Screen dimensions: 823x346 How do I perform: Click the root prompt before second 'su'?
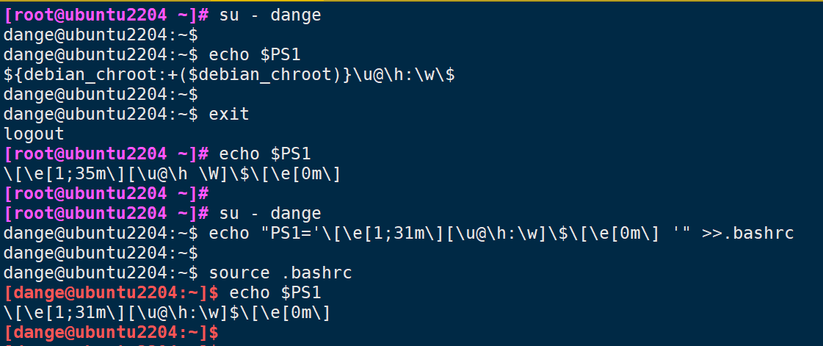click(x=106, y=214)
